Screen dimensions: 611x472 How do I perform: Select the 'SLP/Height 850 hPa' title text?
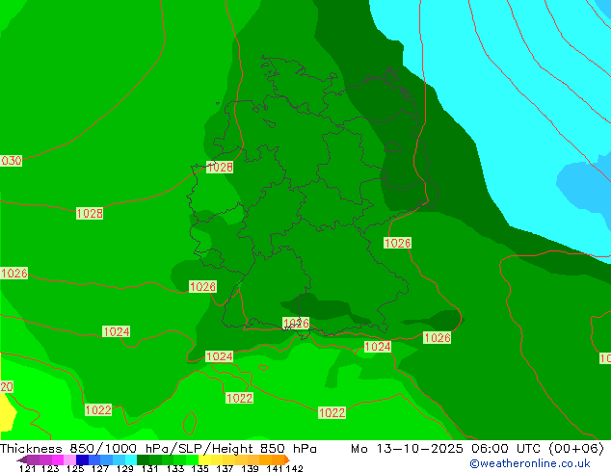tap(248, 449)
